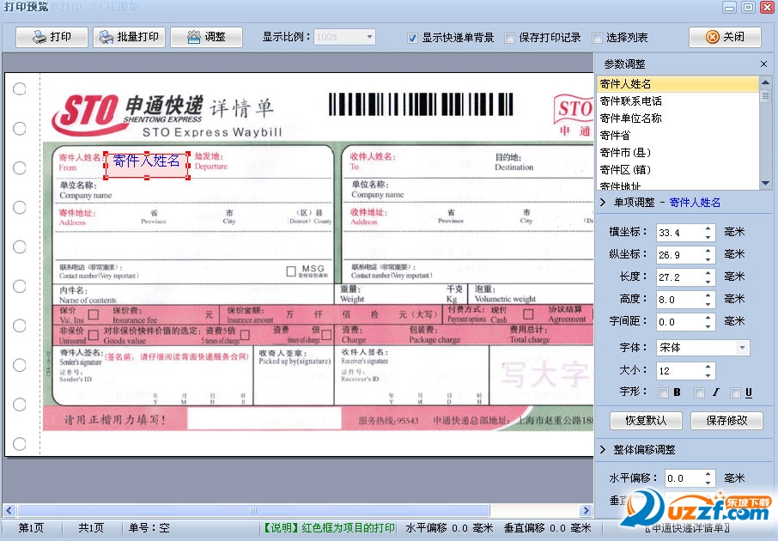Increase 长度 with up arrow
Image resolution: width=778 pixels, height=541 pixels.
coord(708,273)
